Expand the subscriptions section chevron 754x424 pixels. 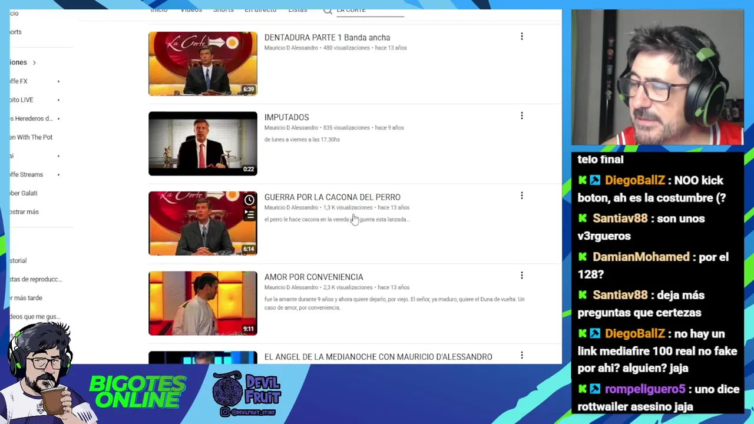34,62
